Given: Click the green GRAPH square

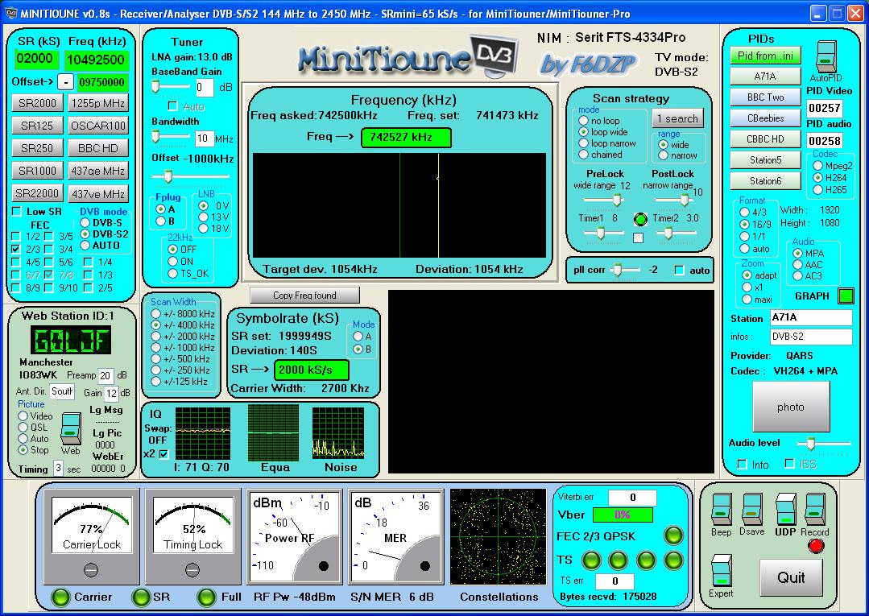Looking at the screenshot, I should click(x=846, y=296).
